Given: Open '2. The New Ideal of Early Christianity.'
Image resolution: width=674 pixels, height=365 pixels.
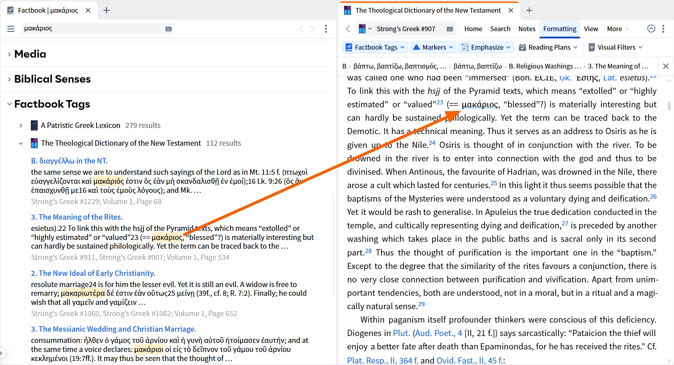Looking at the screenshot, I should tap(93, 273).
